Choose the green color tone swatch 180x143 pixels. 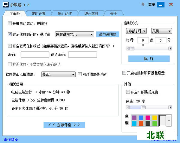(x=154, y=123)
